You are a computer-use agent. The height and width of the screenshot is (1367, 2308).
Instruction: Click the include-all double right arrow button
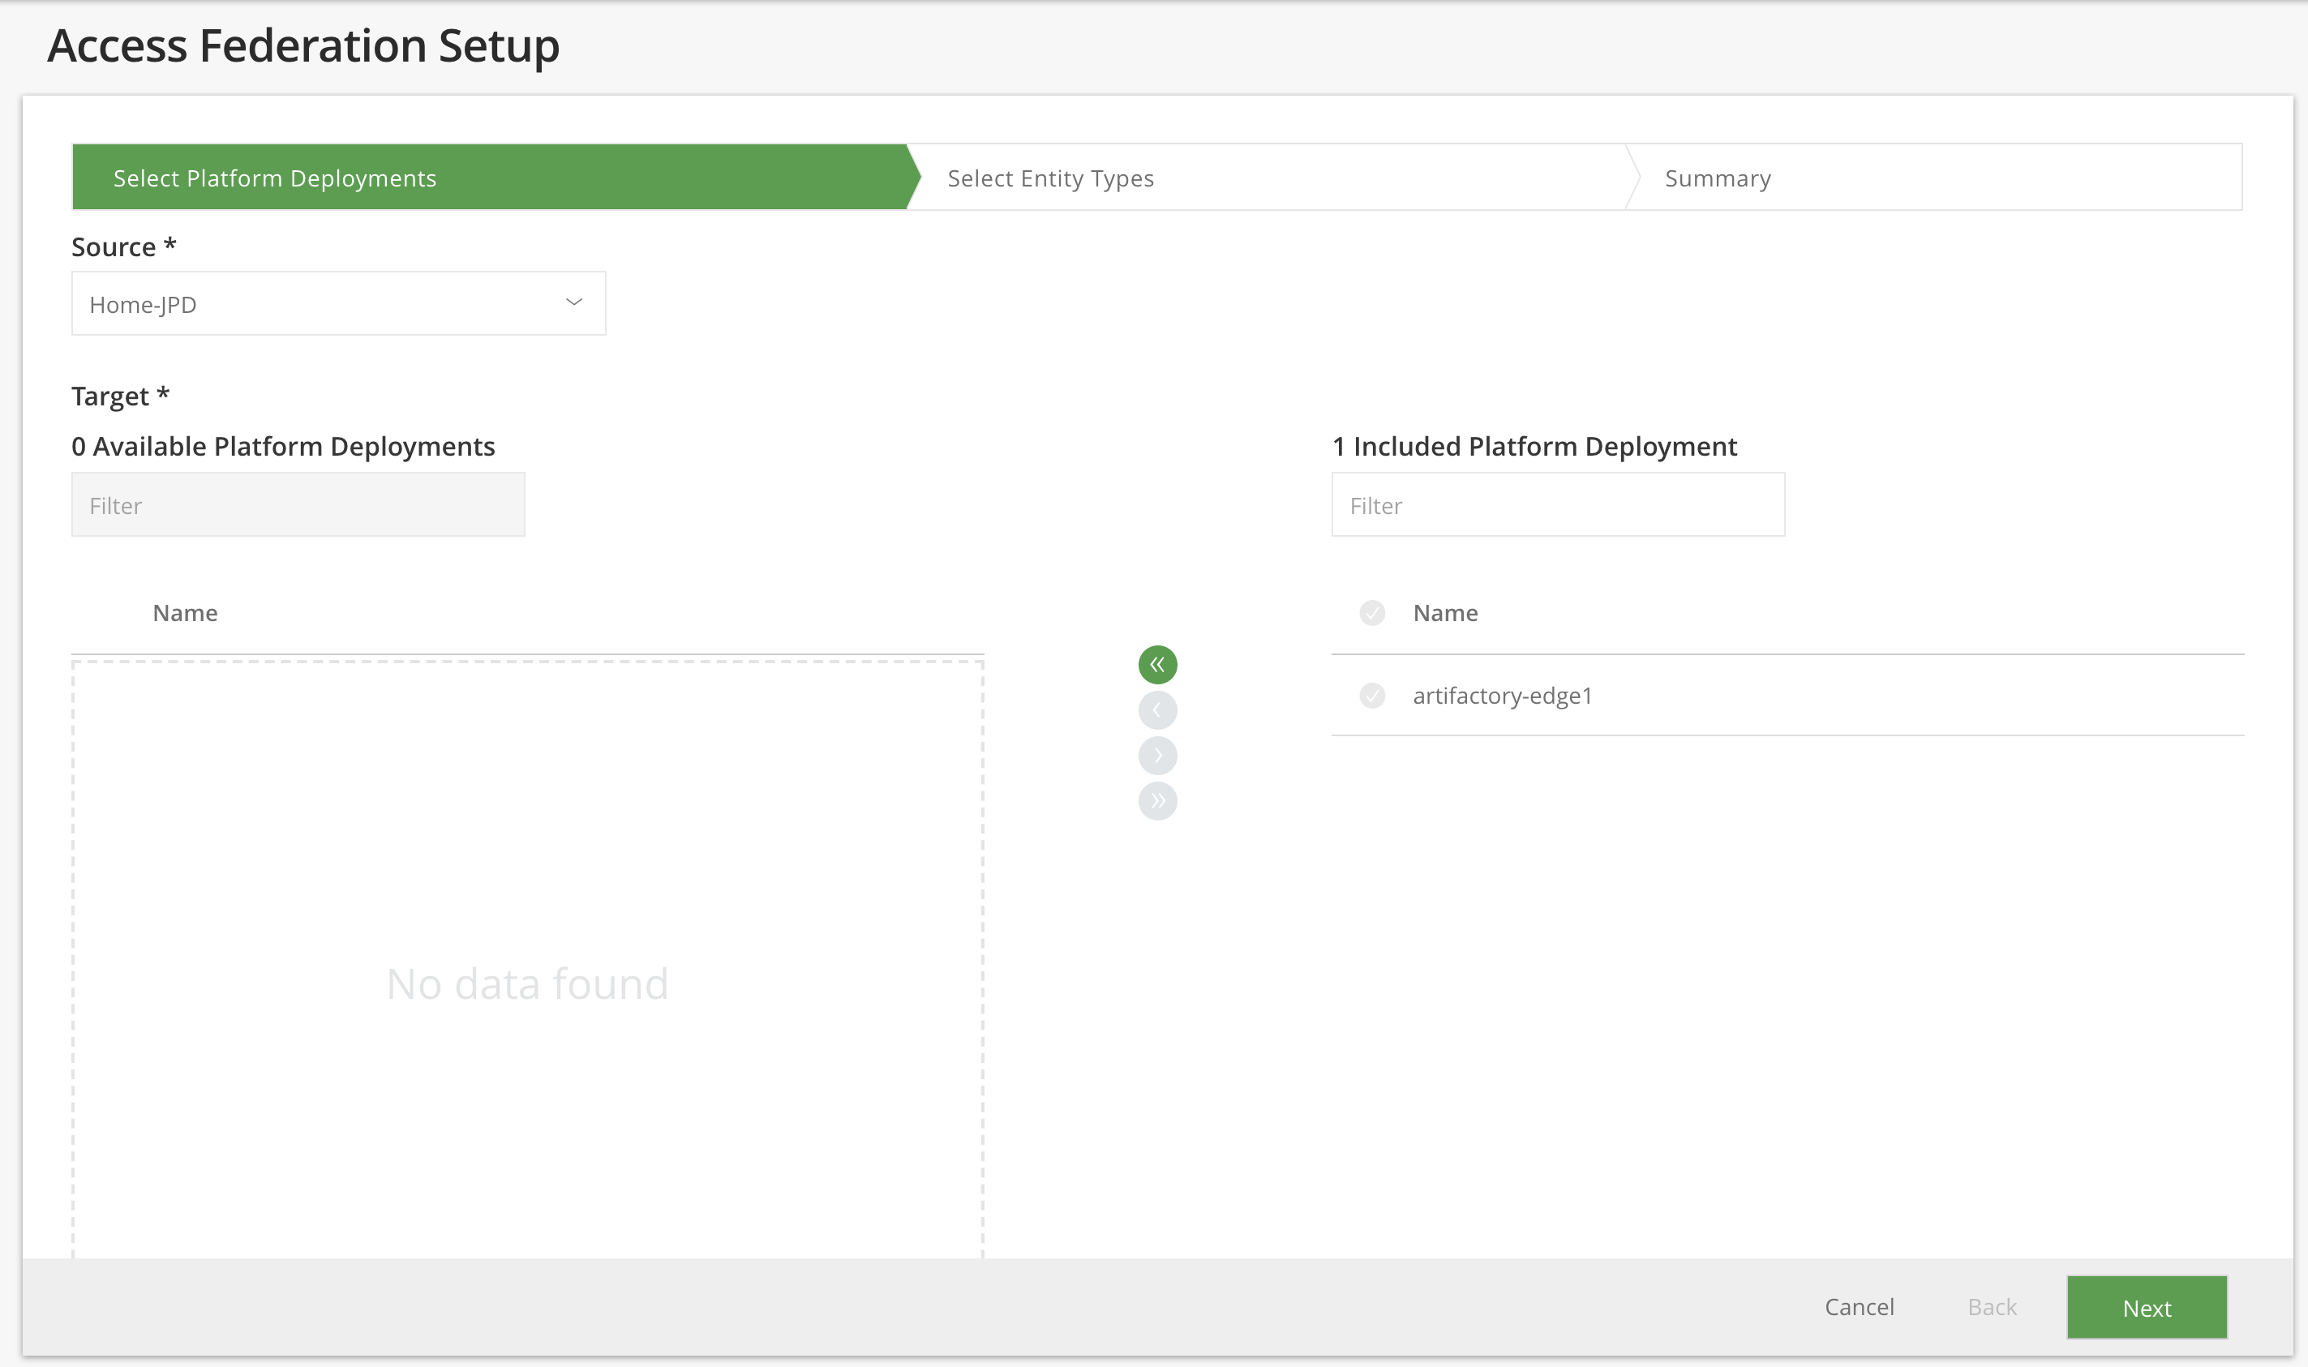point(1157,800)
